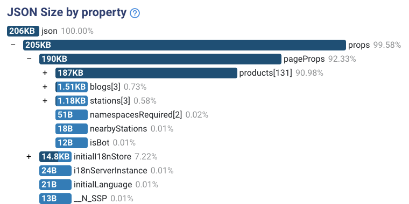Click the 190KB pageProps size bar
This screenshot has height=204, width=409.
160,59
